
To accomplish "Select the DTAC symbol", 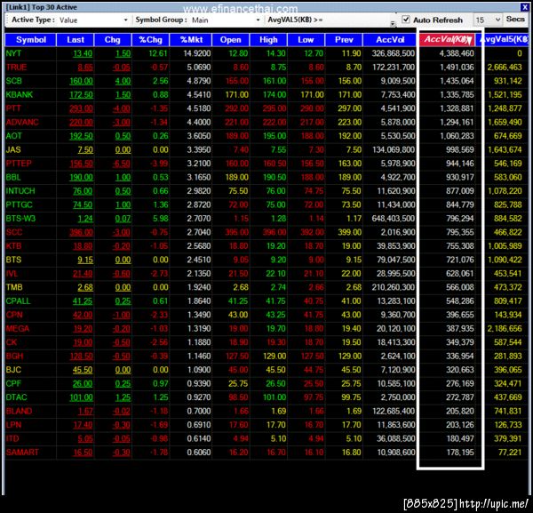I will click(x=16, y=397).
